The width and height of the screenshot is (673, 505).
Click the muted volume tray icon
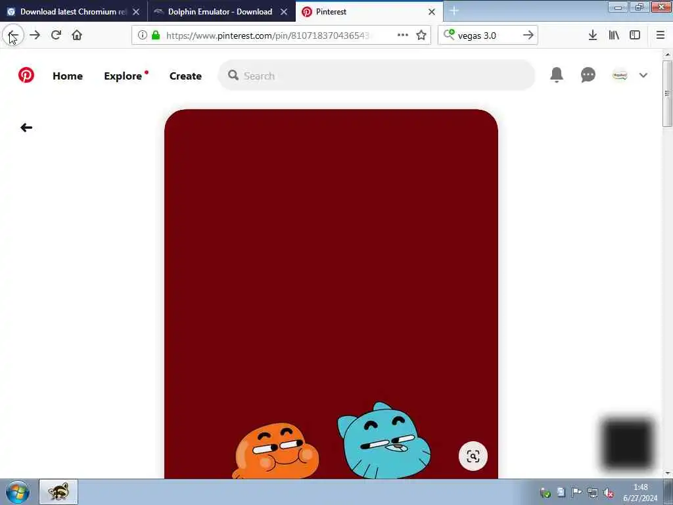608,493
